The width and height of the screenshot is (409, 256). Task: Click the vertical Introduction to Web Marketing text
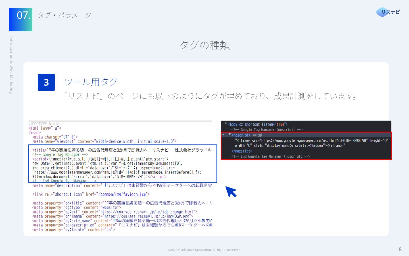11,65
